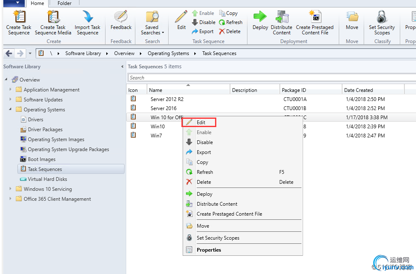Click the navigation Forward arrow

20,53
